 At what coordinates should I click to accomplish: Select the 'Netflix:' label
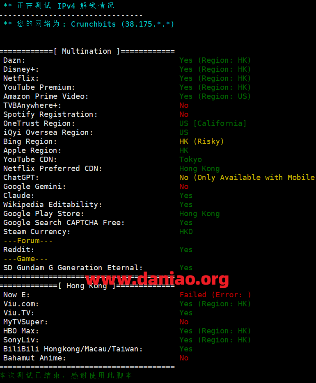click(x=21, y=78)
